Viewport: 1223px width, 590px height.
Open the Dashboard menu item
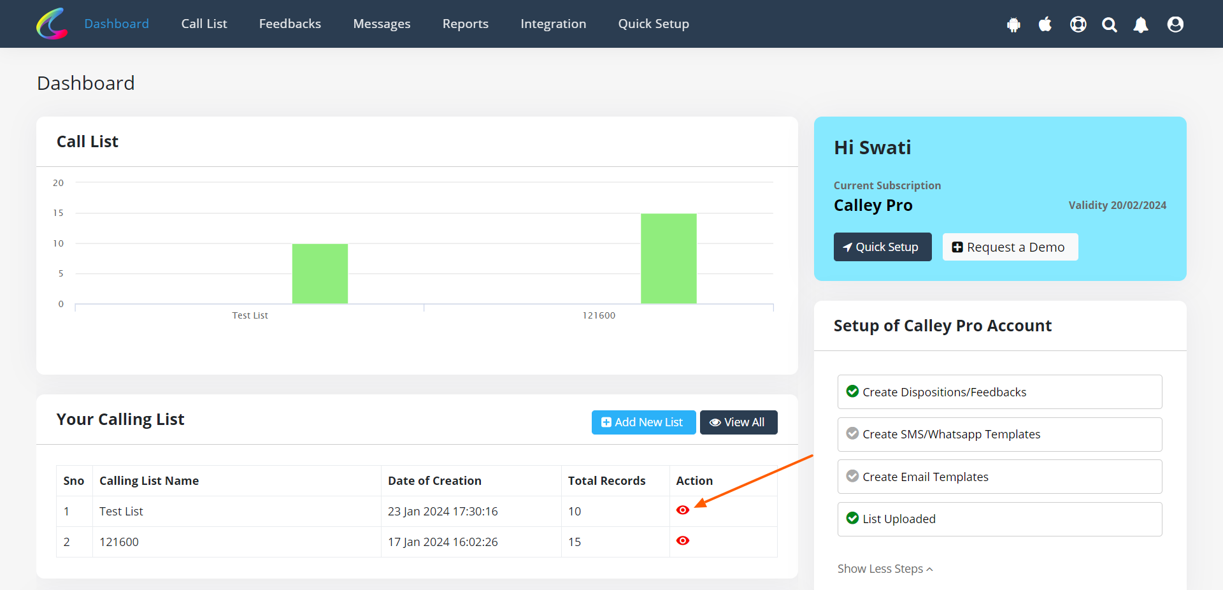pos(117,24)
